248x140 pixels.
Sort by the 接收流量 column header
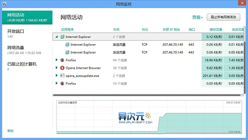[x=216, y=29]
